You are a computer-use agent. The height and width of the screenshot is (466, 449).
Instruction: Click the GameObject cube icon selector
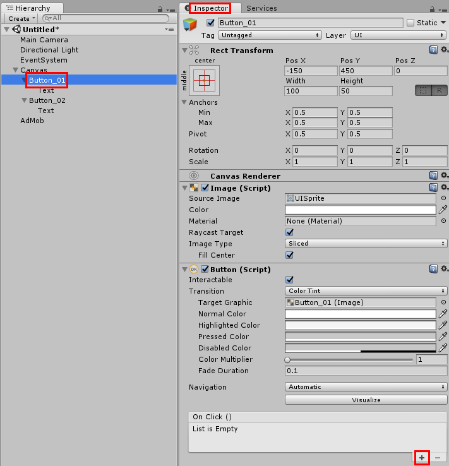coord(190,25)
